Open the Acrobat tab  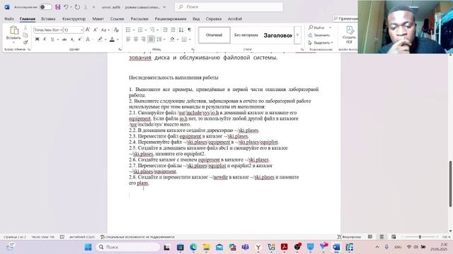pyautogui.click(x=235, y=19)
